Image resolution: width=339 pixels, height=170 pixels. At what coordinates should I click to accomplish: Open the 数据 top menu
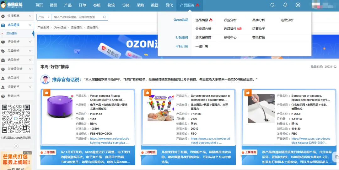pos(155,5)
